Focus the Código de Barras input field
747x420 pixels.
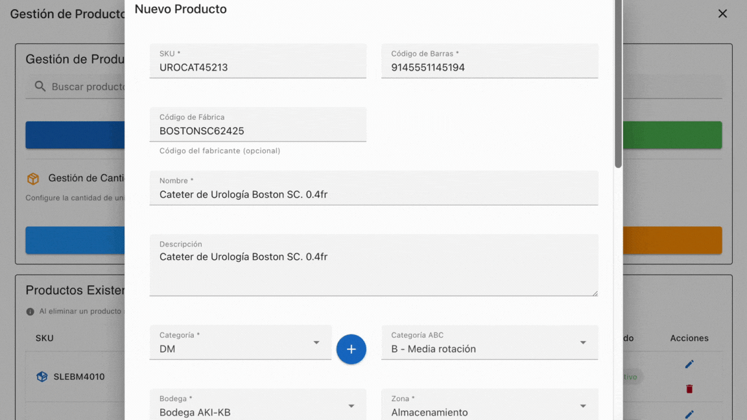[489, 67]
